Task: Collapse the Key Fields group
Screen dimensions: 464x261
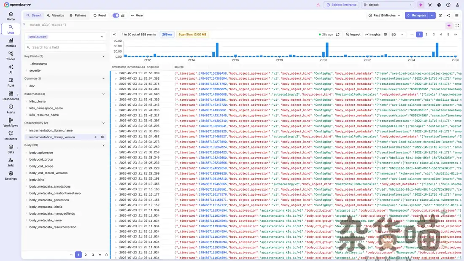Action: point(103,56)
